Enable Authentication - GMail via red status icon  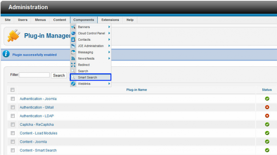tap(267, 107)
